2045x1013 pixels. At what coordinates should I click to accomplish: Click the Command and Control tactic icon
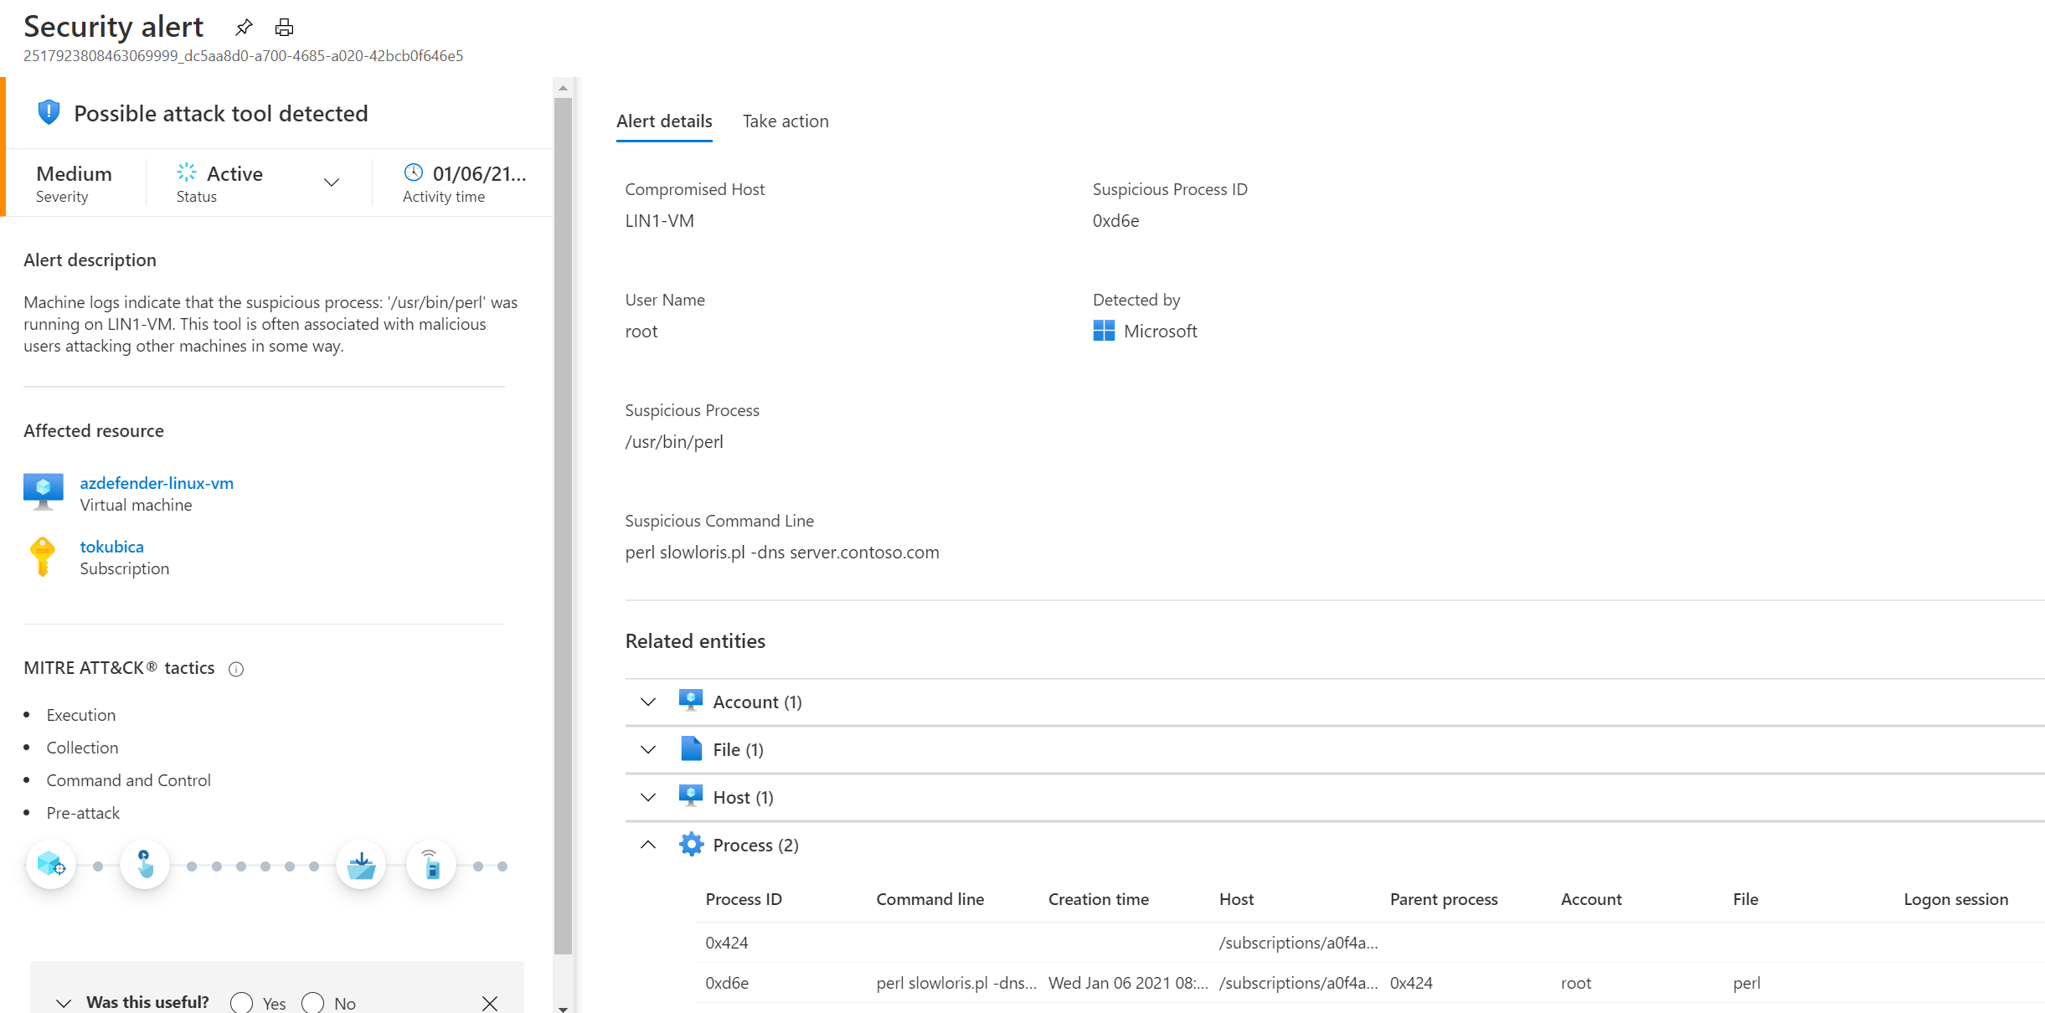(430, 865)
